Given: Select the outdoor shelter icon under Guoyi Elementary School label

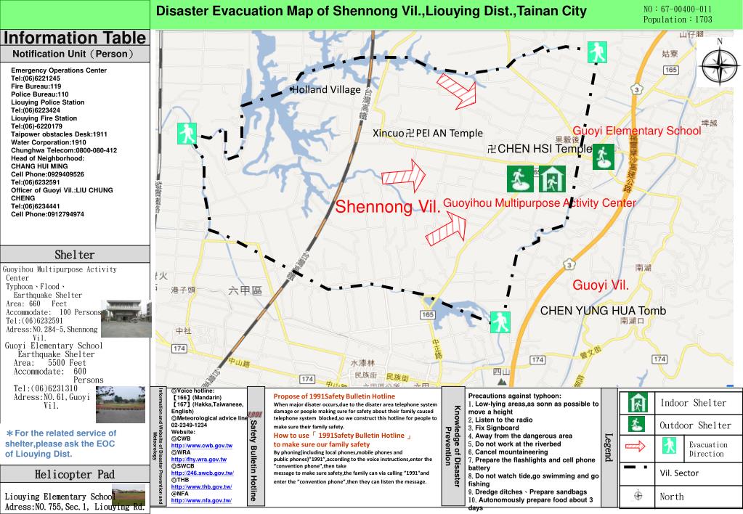Looking at the screenshot, I should [x=604, y=157].
